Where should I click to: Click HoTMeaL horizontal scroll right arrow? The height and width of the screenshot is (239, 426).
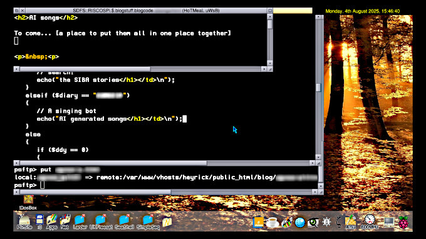(x=264, y=69)
